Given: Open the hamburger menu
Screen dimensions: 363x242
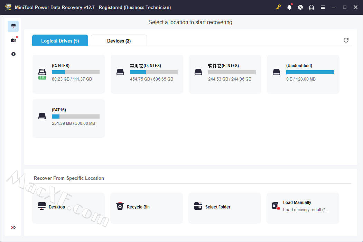Looking at the screenshot, I should click(323, 7).
